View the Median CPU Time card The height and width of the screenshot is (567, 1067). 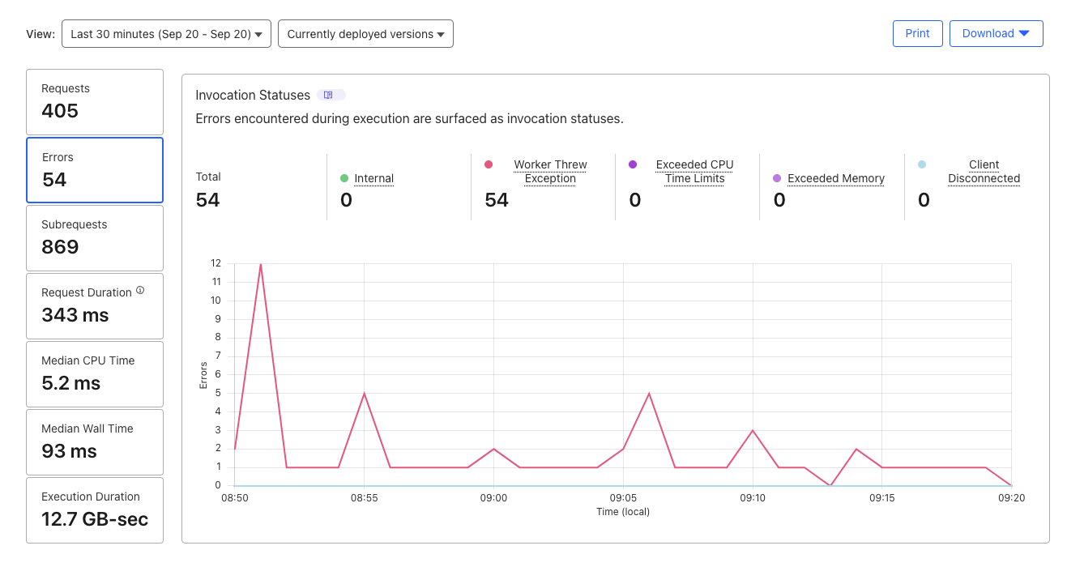(x=95, y=373)
